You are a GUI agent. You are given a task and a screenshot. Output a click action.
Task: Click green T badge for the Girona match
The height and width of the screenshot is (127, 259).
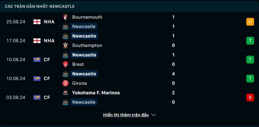point(250,78)
